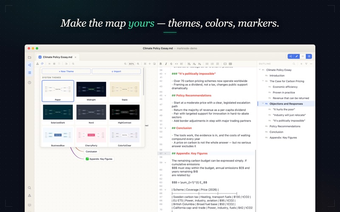Toggle the preview eye pane button

coord(303,56)
